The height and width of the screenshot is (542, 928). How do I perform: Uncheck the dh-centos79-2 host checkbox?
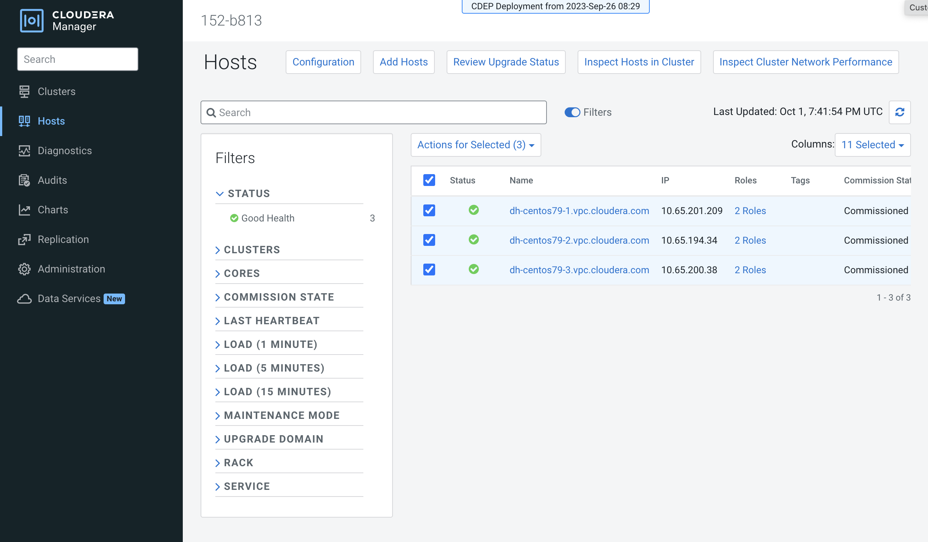pos(429,240)
